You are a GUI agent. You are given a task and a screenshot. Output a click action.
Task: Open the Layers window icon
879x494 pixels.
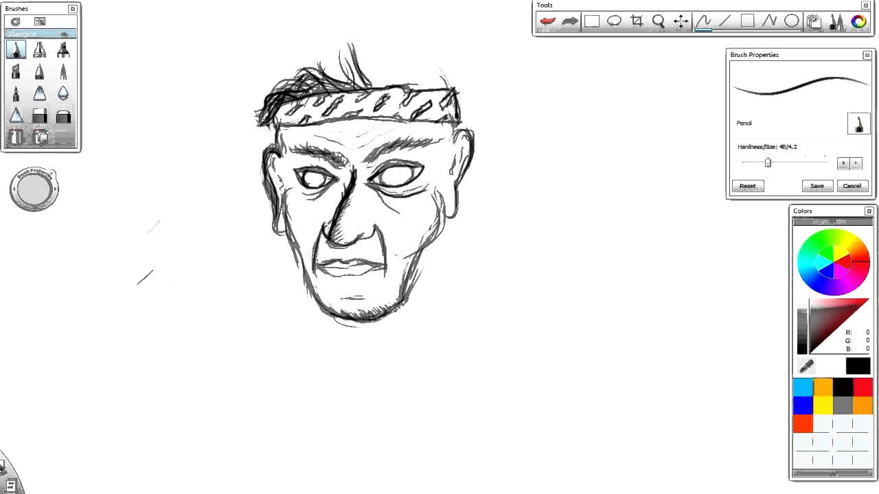pyautogui.click(x=814, y=21)
